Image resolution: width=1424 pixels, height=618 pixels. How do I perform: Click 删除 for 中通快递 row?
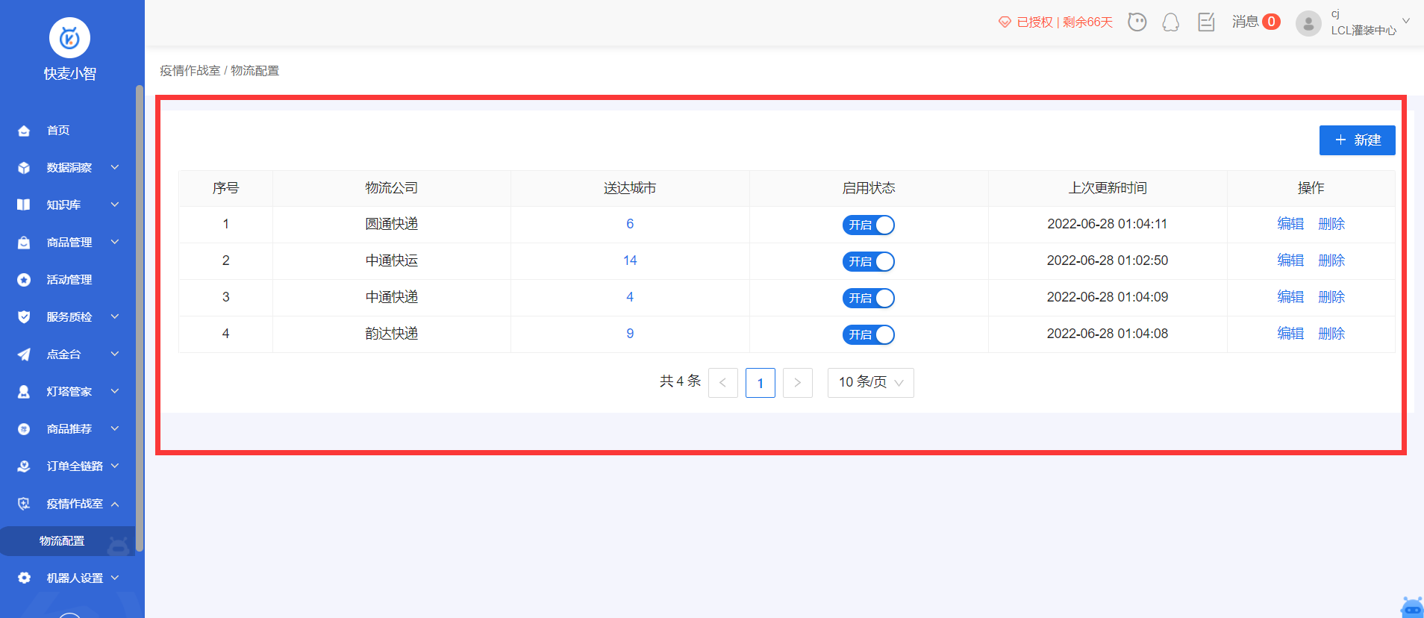coord(1331,297)
